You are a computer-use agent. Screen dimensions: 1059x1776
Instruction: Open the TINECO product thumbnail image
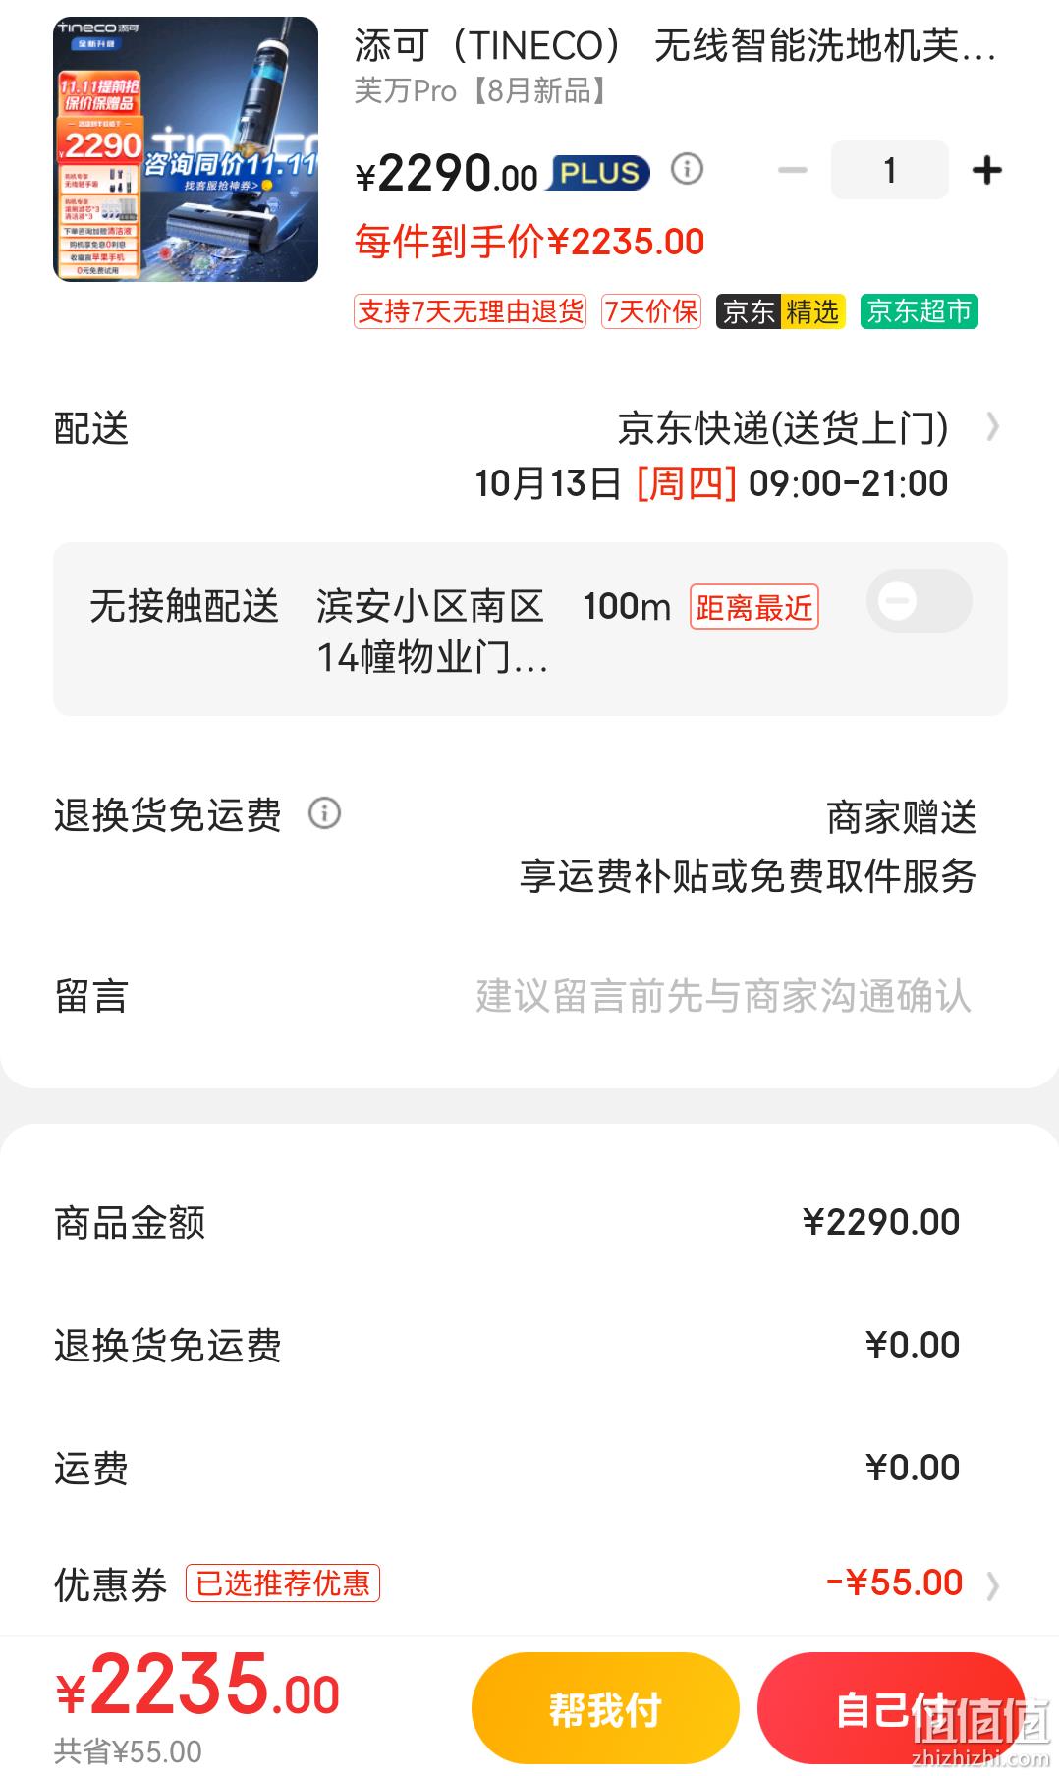[x=186, y=149]
